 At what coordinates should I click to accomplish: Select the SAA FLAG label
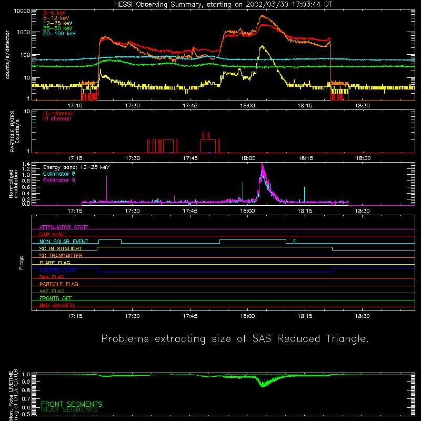[x=52, y=277]
